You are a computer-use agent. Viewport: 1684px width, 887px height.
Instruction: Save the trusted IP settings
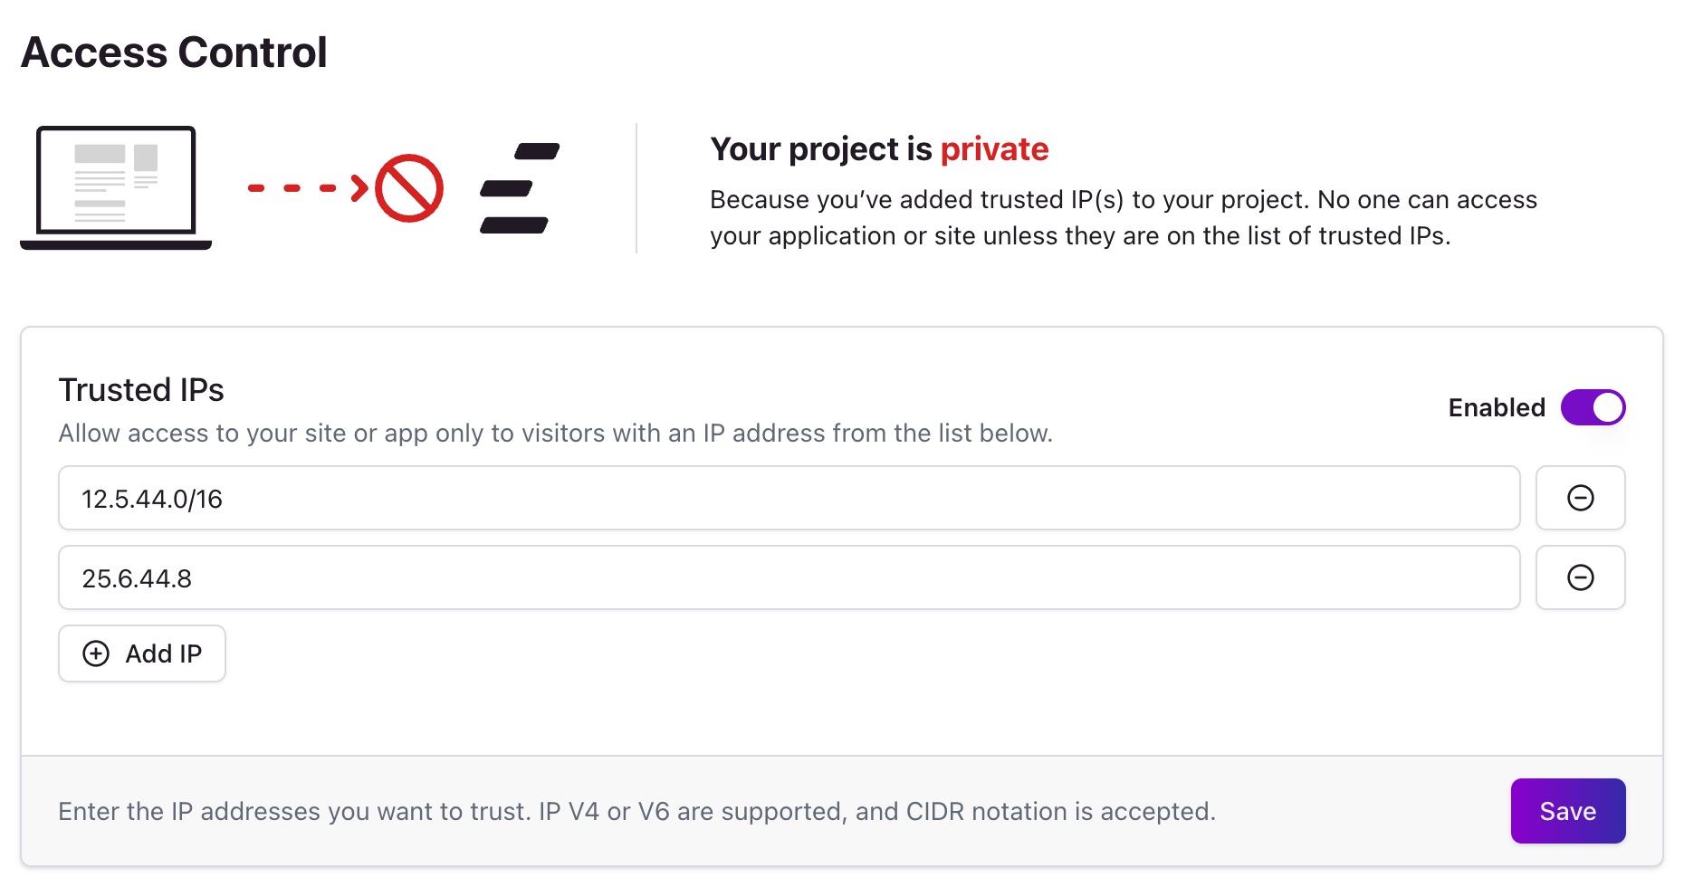[1568, 811]
